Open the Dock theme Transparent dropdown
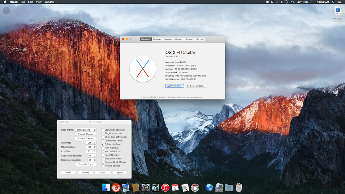Image resolution: width=345 pixels, height=194 pixels. [86, 130]
